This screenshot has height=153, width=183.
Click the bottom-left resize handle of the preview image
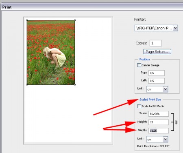(x=27, y=84)
